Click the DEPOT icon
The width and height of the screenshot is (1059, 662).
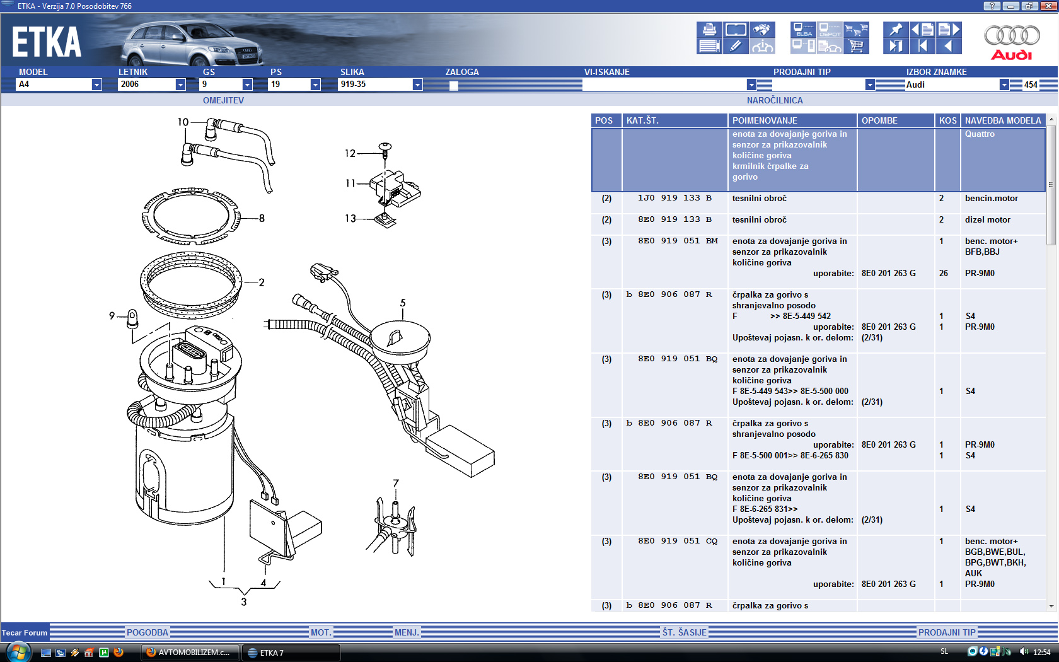tap(830, 30)
